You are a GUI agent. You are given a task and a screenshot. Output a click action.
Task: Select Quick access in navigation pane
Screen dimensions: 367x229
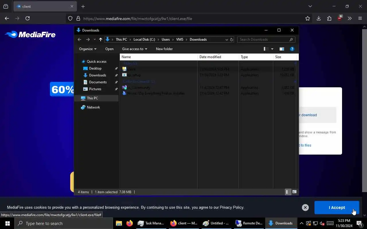tap(96, 62)
